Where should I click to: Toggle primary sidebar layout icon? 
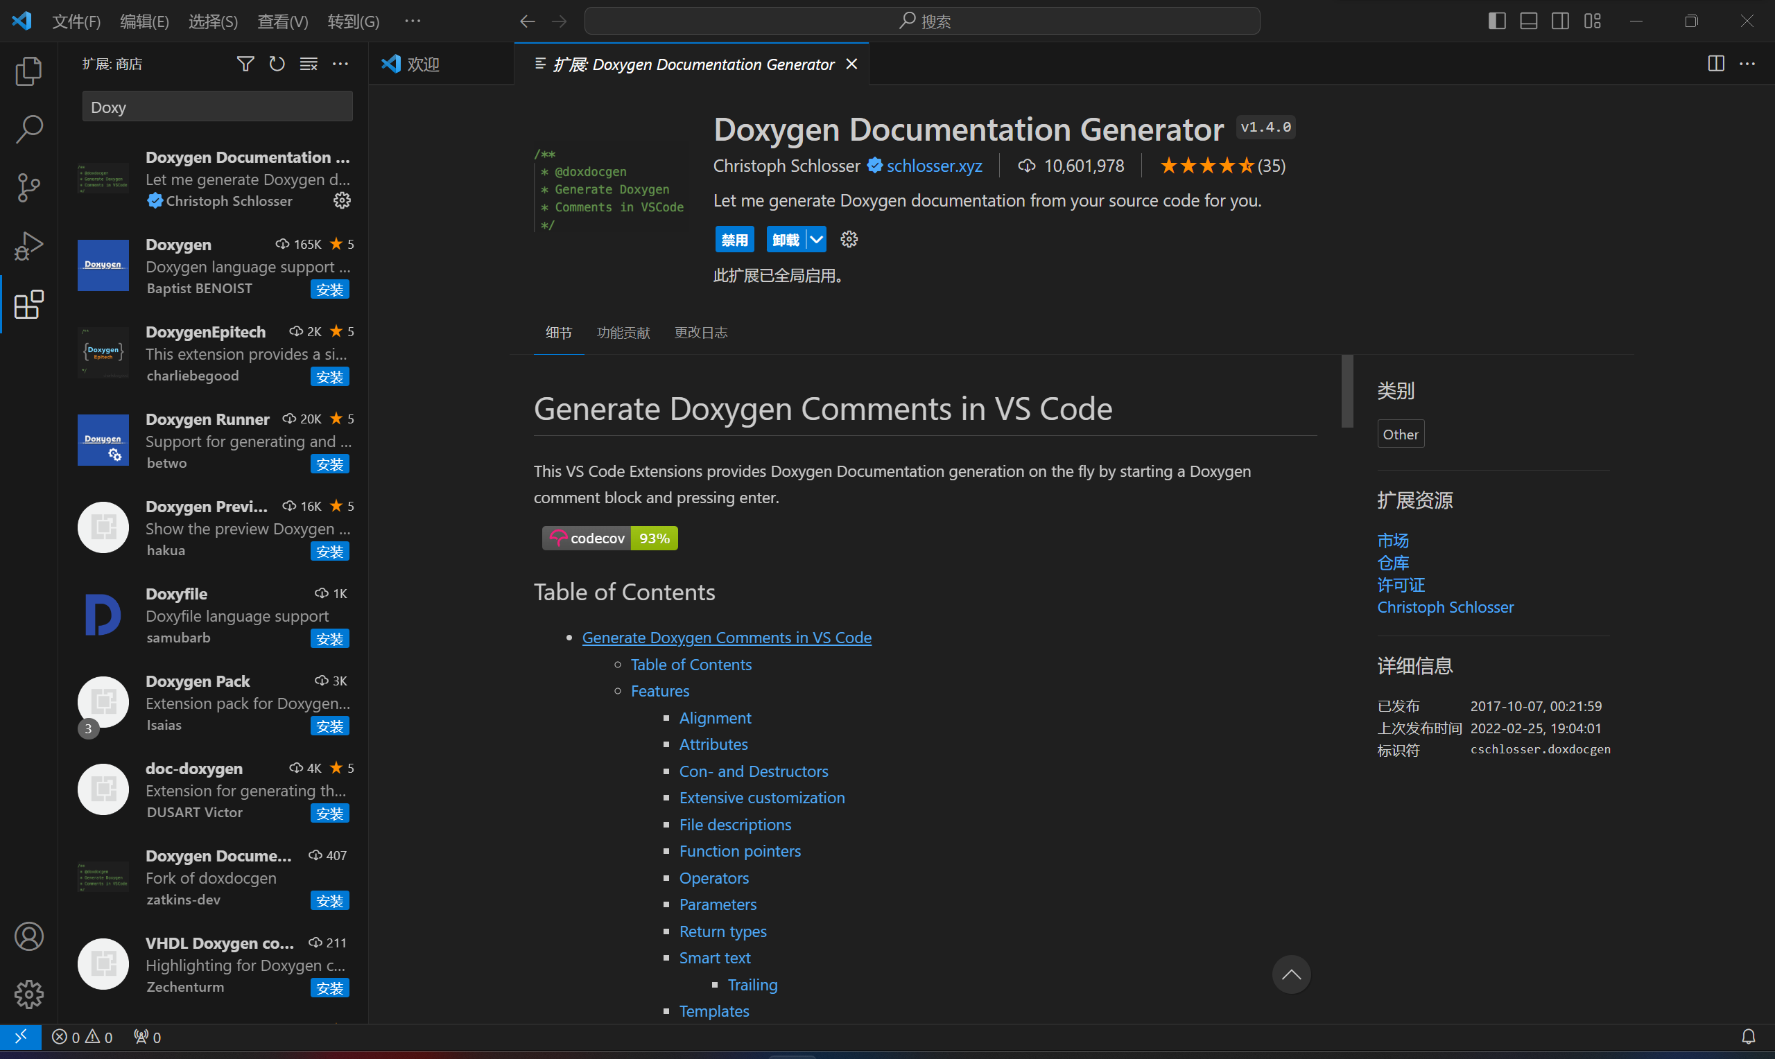coord(1497,21)
